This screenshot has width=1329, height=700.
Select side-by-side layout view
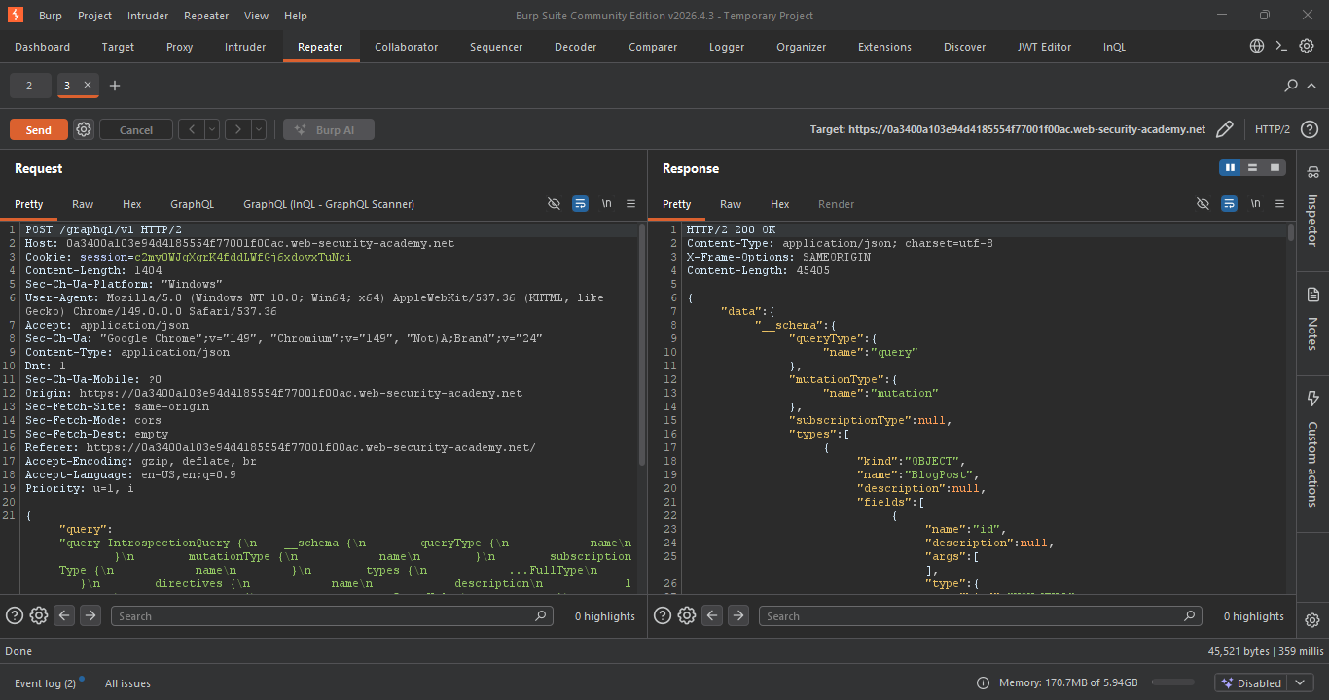[1230, 168]
